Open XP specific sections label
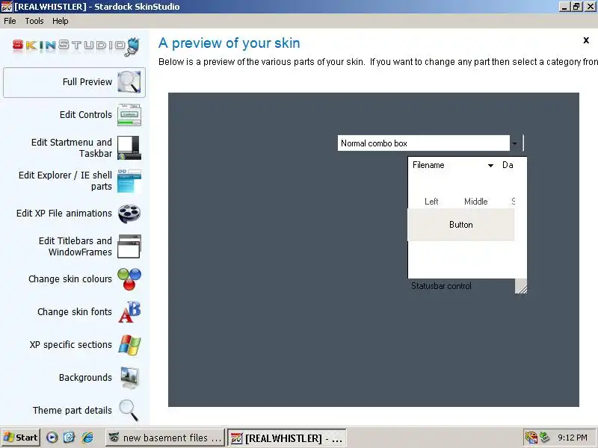The width and height of the screenshot is (598, 448). pyautogui.click(x=71, y=344)
